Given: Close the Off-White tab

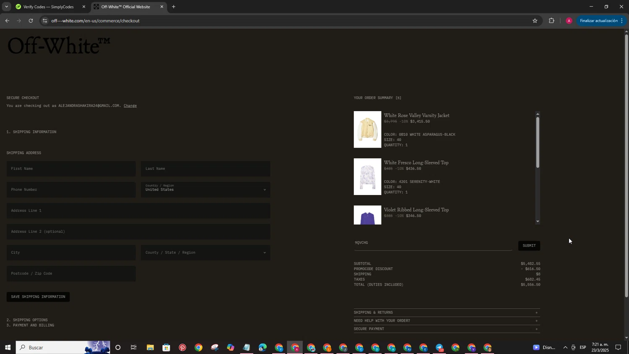Looking at the screenshot, I should pos(161,7).
